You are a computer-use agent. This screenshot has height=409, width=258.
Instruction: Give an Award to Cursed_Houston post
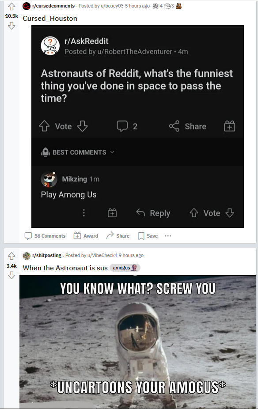coord(86,236)
